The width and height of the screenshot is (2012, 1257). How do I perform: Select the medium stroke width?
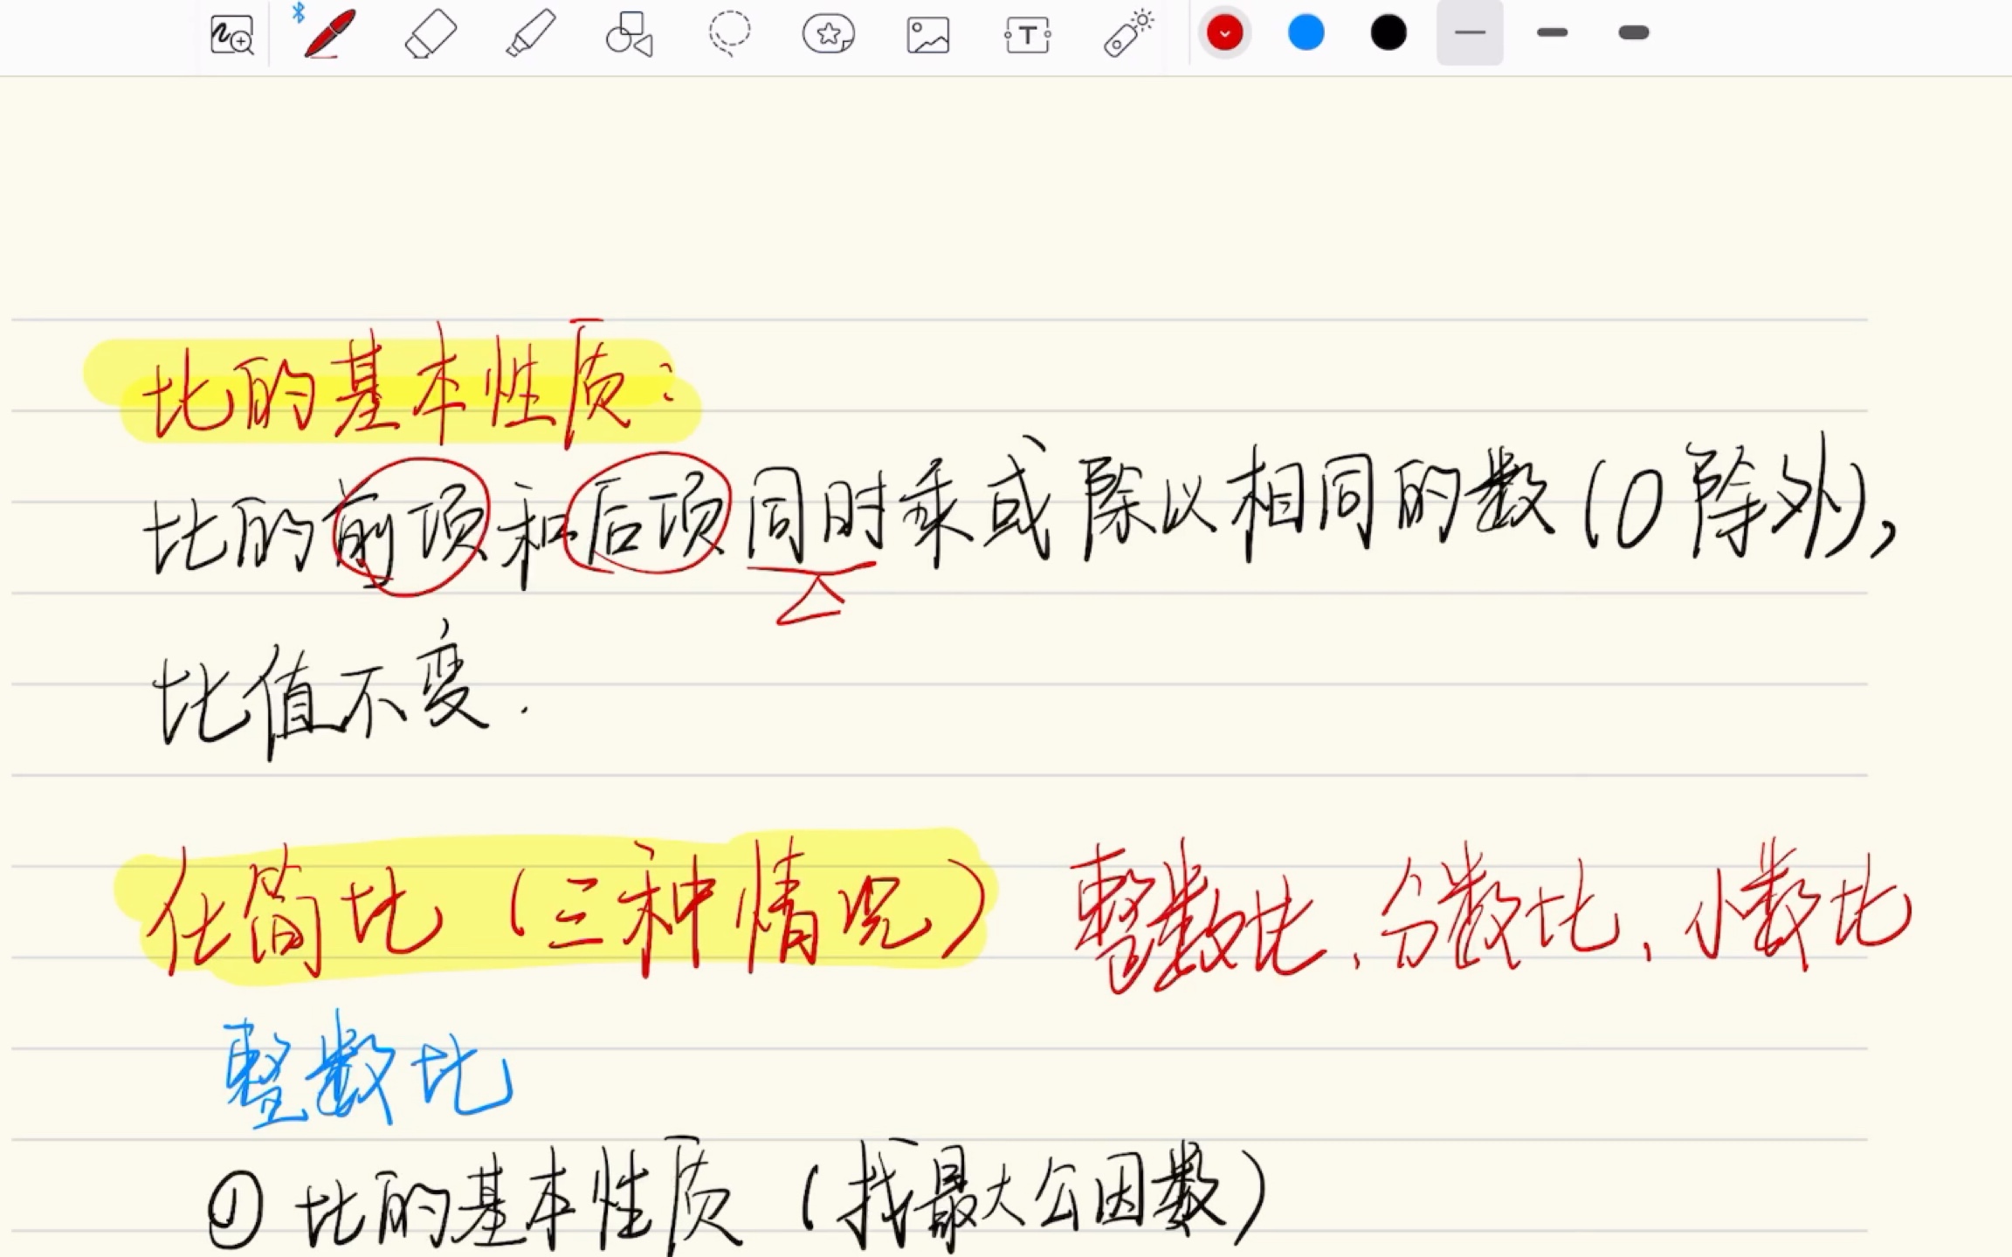pyautogui.click(x=1551, y=32)
